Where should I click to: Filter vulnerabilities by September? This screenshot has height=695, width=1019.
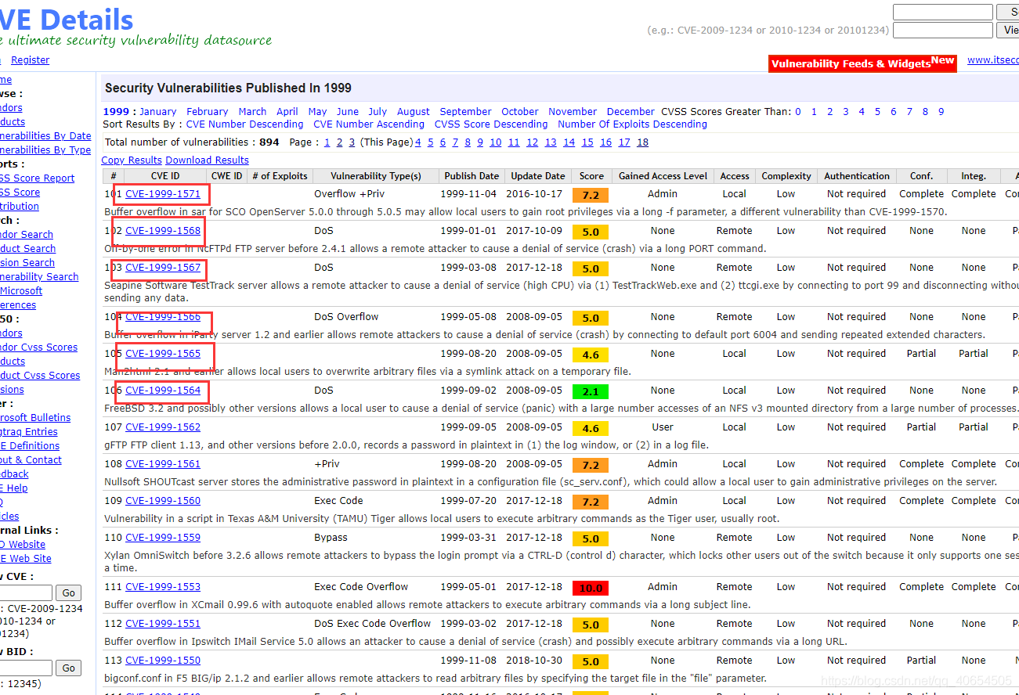465,112
